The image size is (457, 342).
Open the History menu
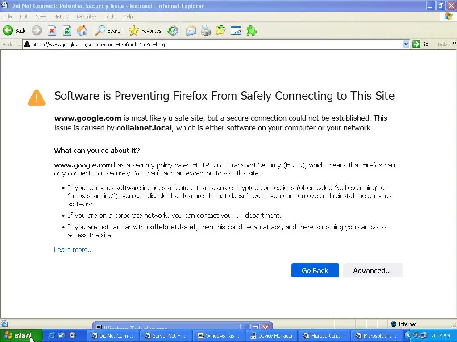coord(61,16)
